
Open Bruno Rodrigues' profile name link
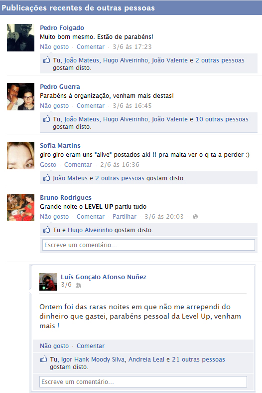66,198
